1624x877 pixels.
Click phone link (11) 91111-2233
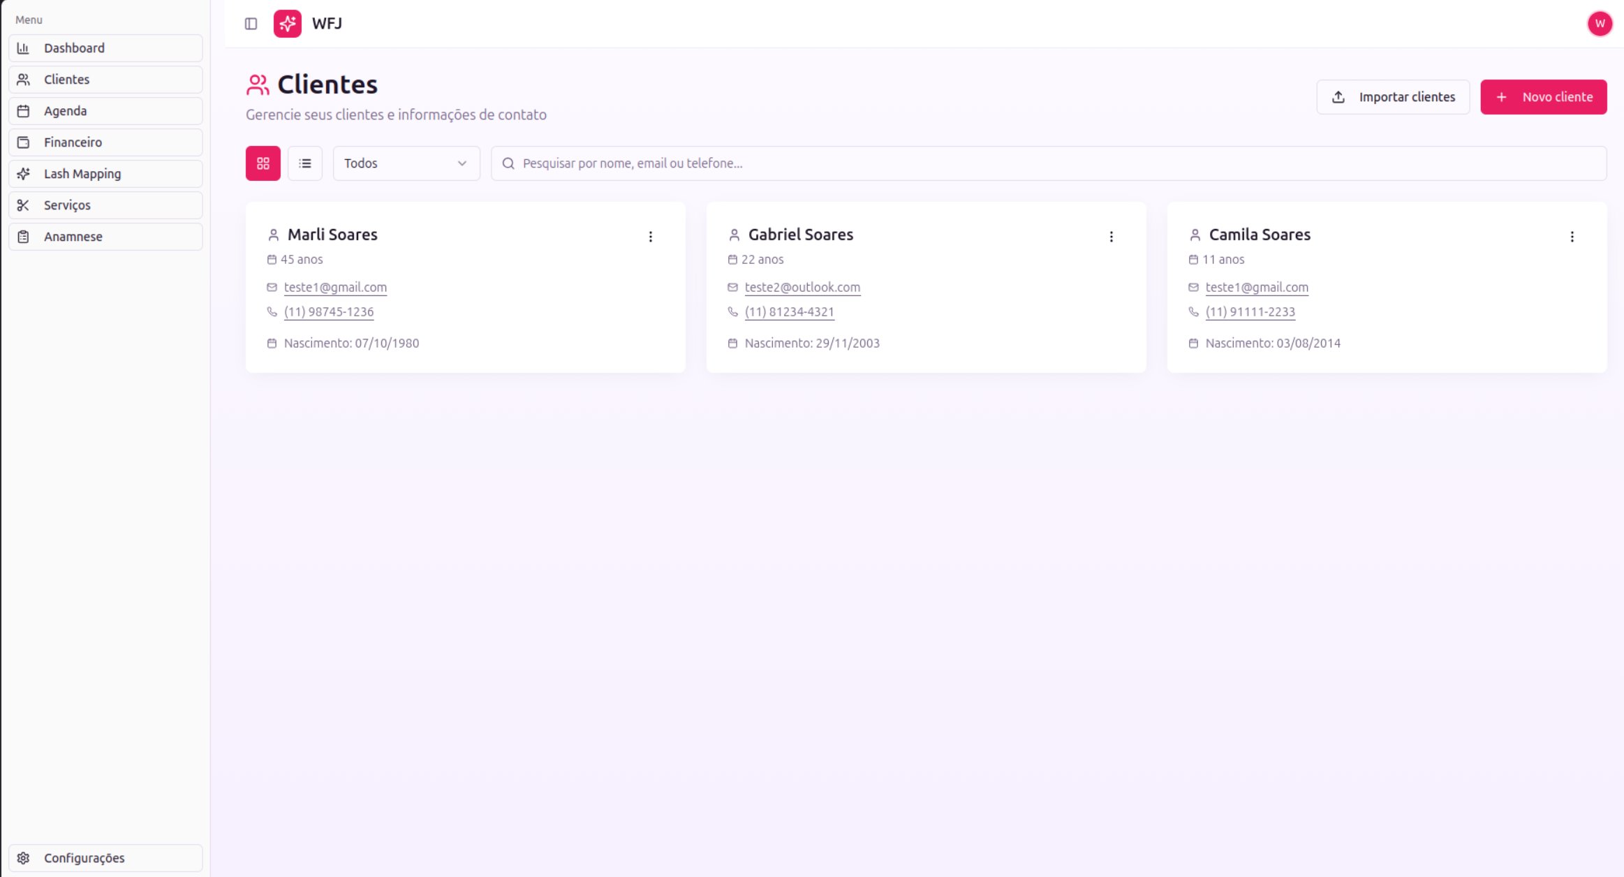1250,312
